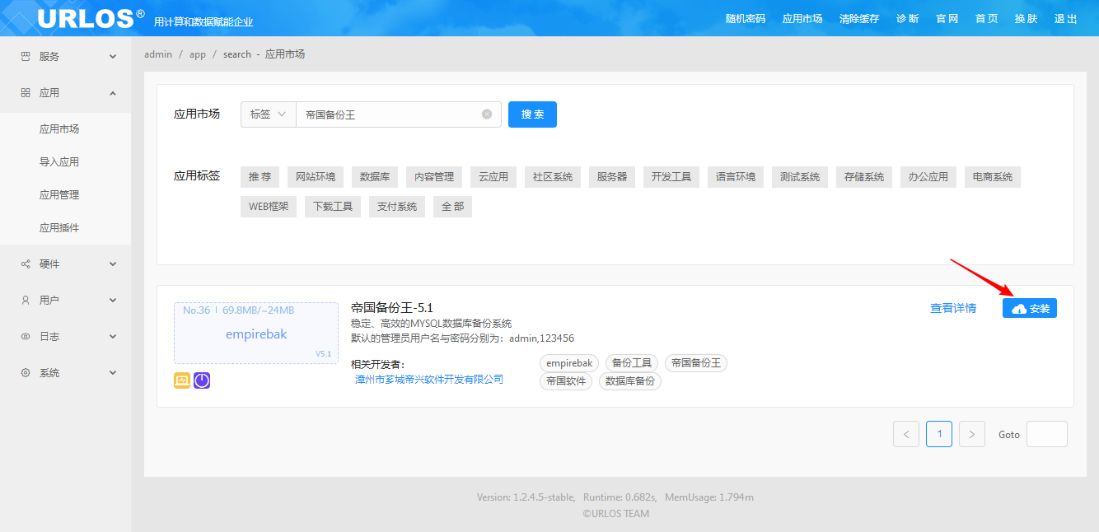Screen dimensions: 1099x532
Task: Click the eye icon beside 日志
Action: pyautogui.click(x=26, y=337)
